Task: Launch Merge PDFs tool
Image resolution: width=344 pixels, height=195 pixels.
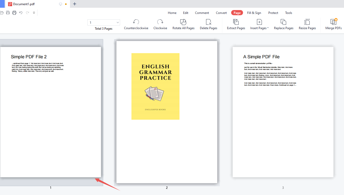Action: 333,22
